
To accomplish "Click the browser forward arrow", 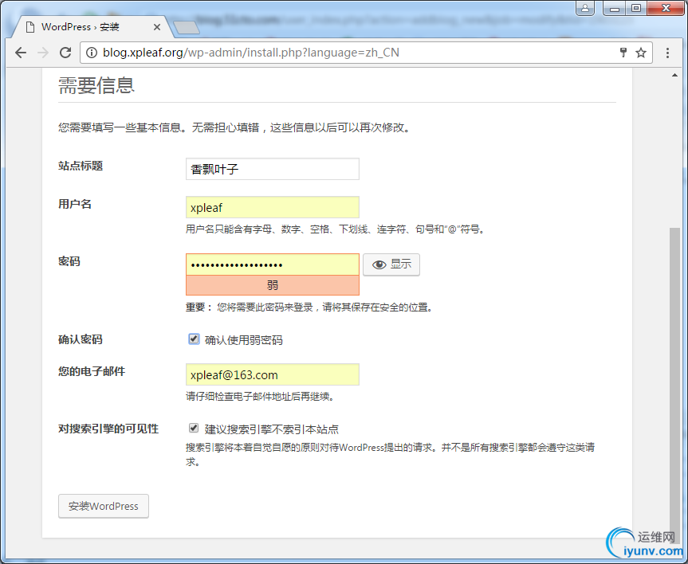I will [x=43, y=53].
